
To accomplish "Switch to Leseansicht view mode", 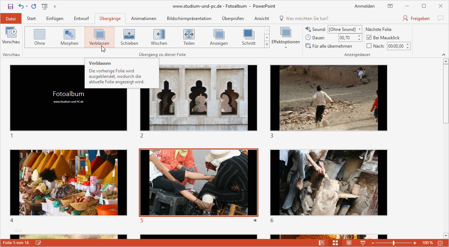I will [348, 242].
